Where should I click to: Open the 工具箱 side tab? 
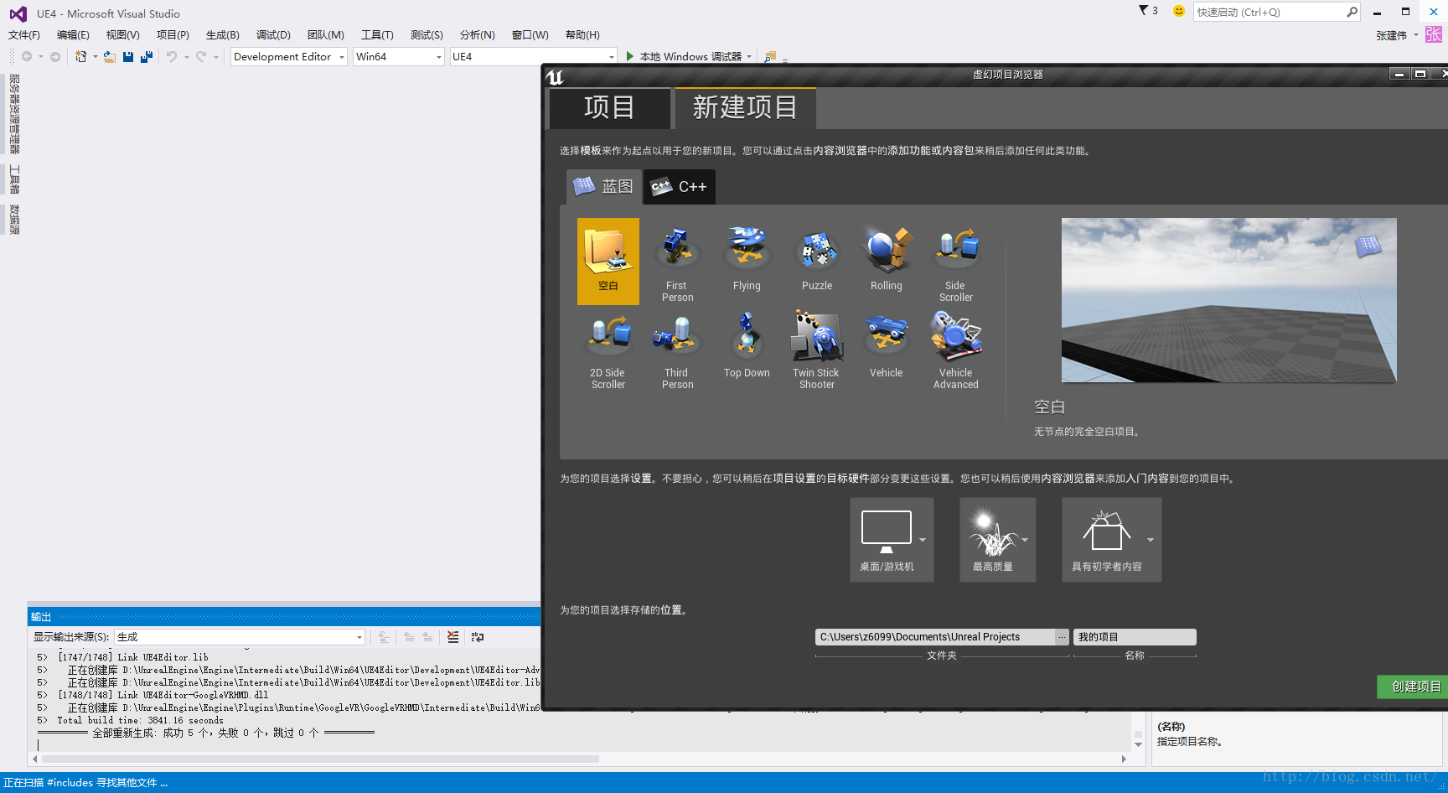point(14,180)
